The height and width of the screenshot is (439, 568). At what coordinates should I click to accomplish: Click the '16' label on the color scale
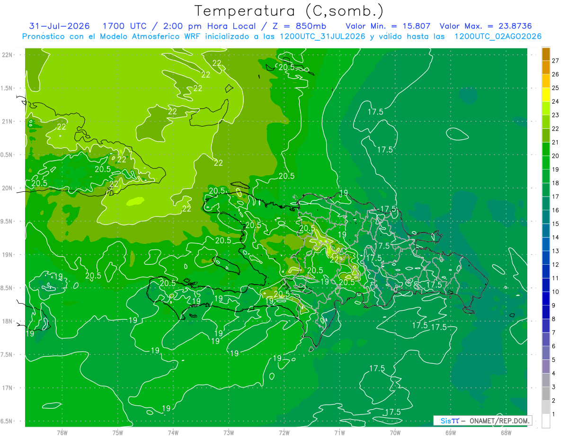(556, 210)
